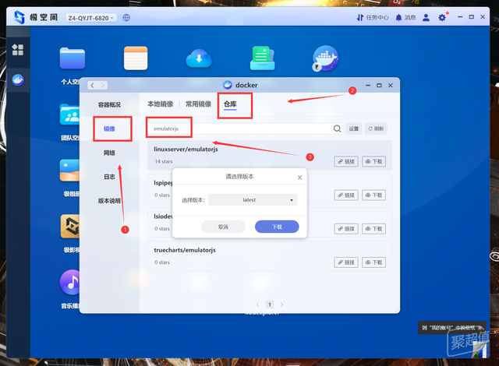Confirm with blue 下载 button in dialog

coord(277,227)
